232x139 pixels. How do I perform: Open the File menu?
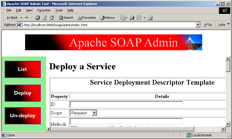[9, 10]
